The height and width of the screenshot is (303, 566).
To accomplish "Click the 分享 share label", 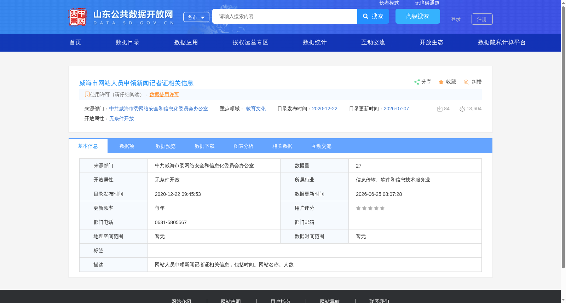I will (x=426, y=82).
